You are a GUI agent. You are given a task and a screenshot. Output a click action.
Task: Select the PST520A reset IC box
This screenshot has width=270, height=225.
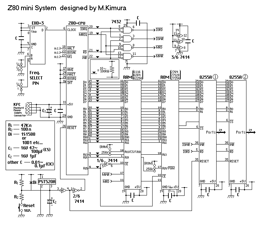[48, 180]
